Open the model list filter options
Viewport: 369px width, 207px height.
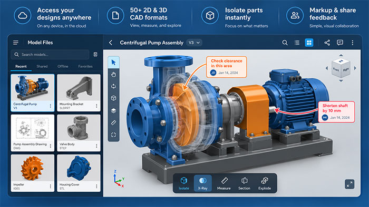point(95,55)
